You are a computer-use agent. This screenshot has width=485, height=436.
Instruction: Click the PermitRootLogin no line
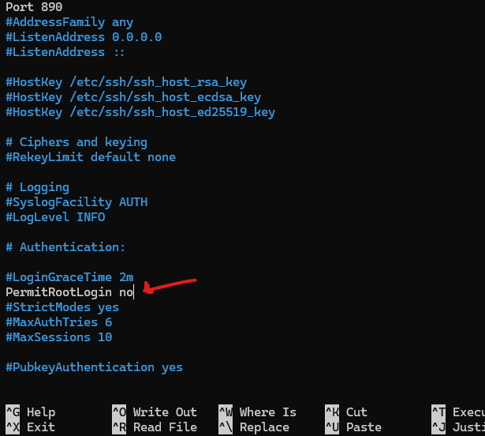69,292
